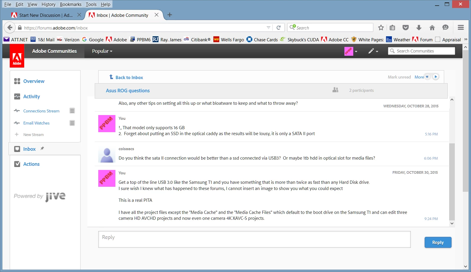Click the browser back arrow button

click(10, 28)
